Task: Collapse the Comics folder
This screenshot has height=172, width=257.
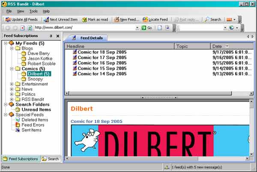Action: click(x=12, y=68)
